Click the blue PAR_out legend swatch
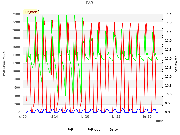The height and width of the screenshot is (135, 180). coord(83,130)
